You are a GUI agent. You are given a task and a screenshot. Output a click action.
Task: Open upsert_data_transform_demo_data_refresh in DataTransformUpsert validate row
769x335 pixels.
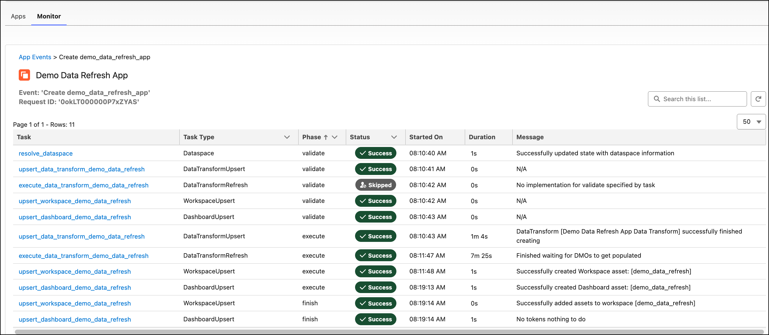(81, 169)
